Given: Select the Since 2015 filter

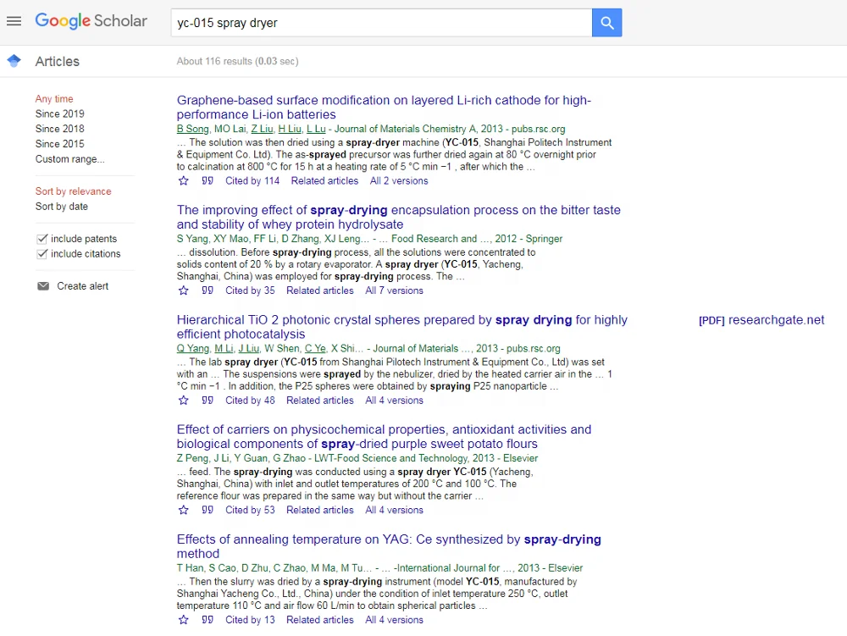Looking at the screenshot, I should [x=59, y=144].
